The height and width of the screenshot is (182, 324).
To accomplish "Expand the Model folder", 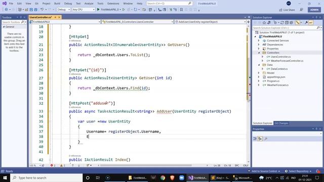I will pyautogui.click(x=259, y=73).
